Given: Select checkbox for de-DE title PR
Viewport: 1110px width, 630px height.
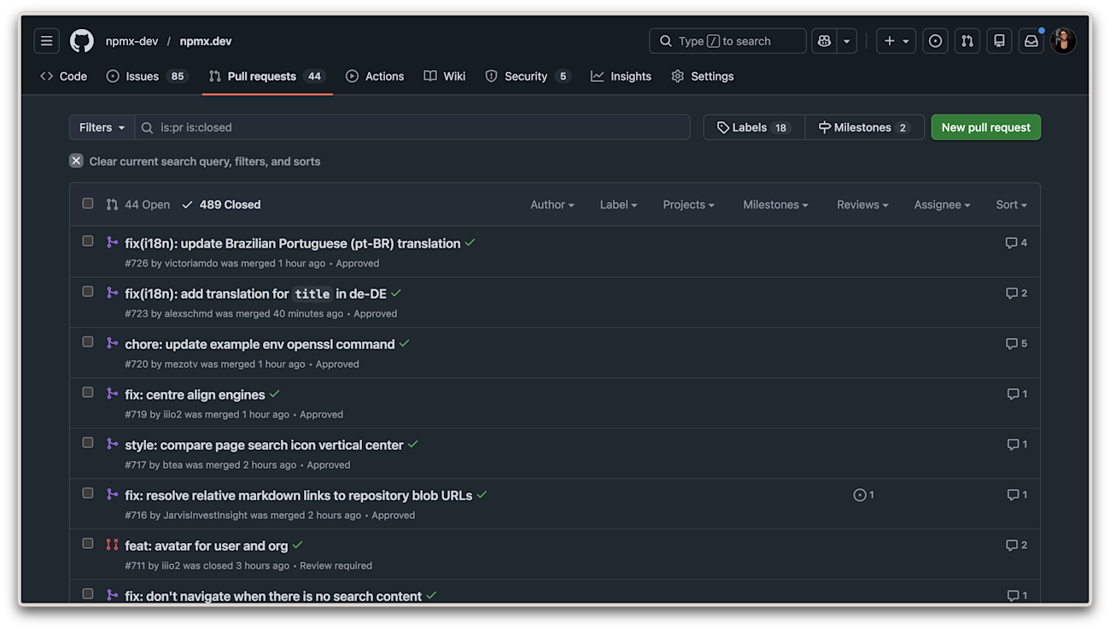Looking at the screenshot, I should tap(88, 291).
